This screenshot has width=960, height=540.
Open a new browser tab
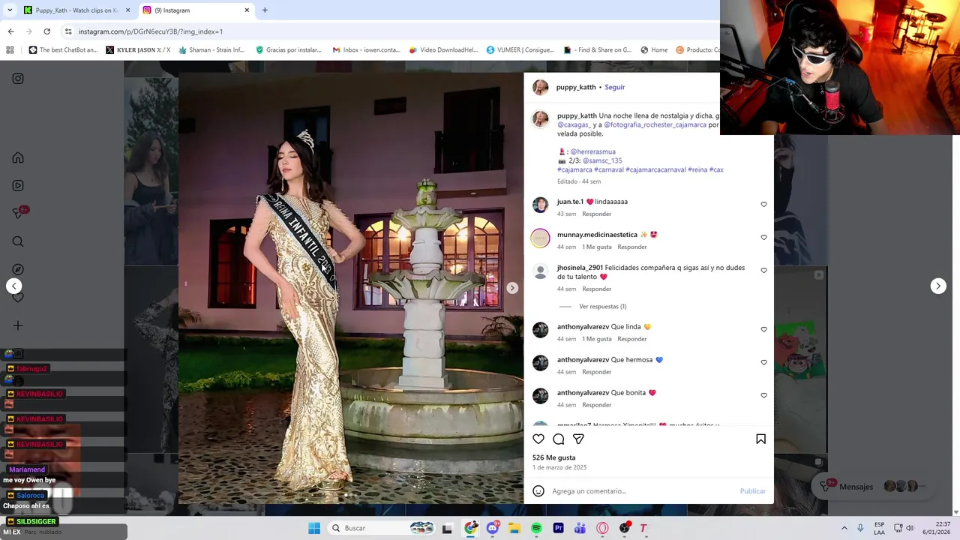pos(265,10)
